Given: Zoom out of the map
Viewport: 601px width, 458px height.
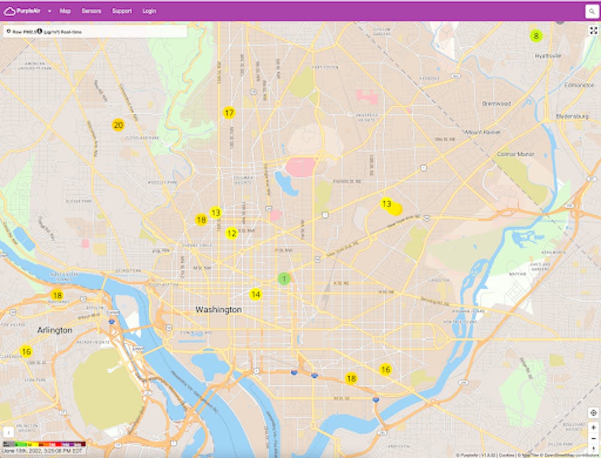Looking at the screenshot, I should 593,438.
